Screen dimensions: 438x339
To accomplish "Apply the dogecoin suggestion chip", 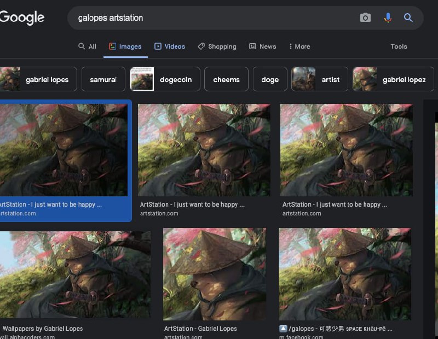I will [x=165, y=79].
